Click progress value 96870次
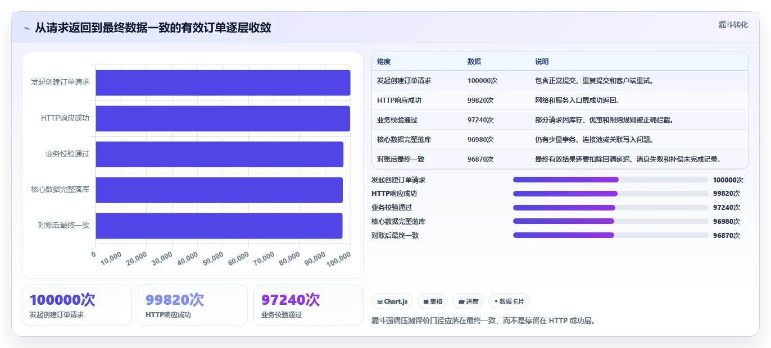771x348 pixels. coord(727,236)
